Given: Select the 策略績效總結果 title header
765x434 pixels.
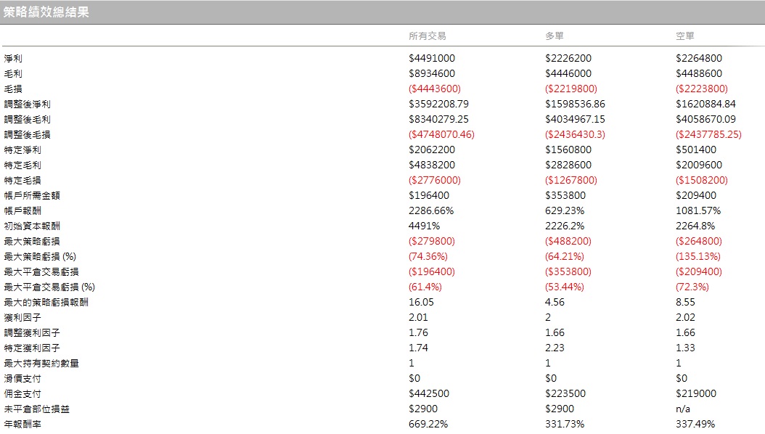Looking at the screenshot, I should [46, 12].
